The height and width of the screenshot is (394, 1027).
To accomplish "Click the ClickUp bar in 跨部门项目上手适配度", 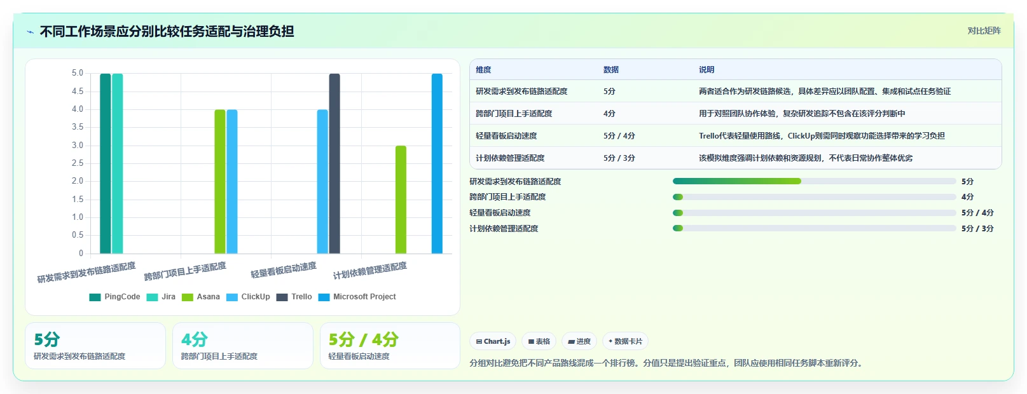I will click(232, 182).
